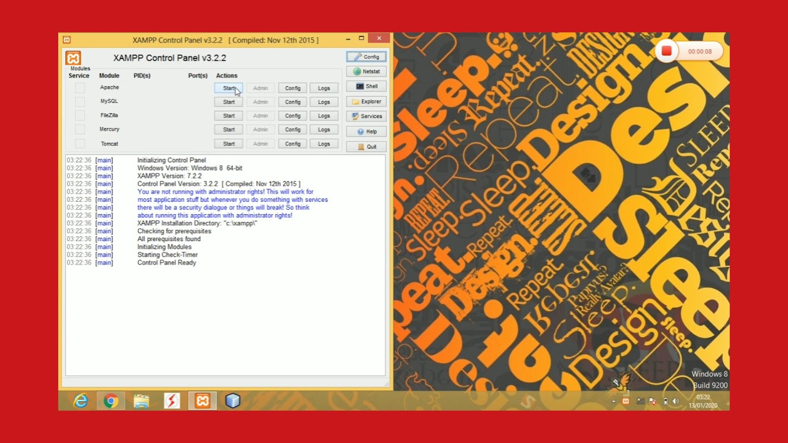Viewport: 788px width, 443px height.
Task: Open Config for the Apache module
Action: coord(292,88)
